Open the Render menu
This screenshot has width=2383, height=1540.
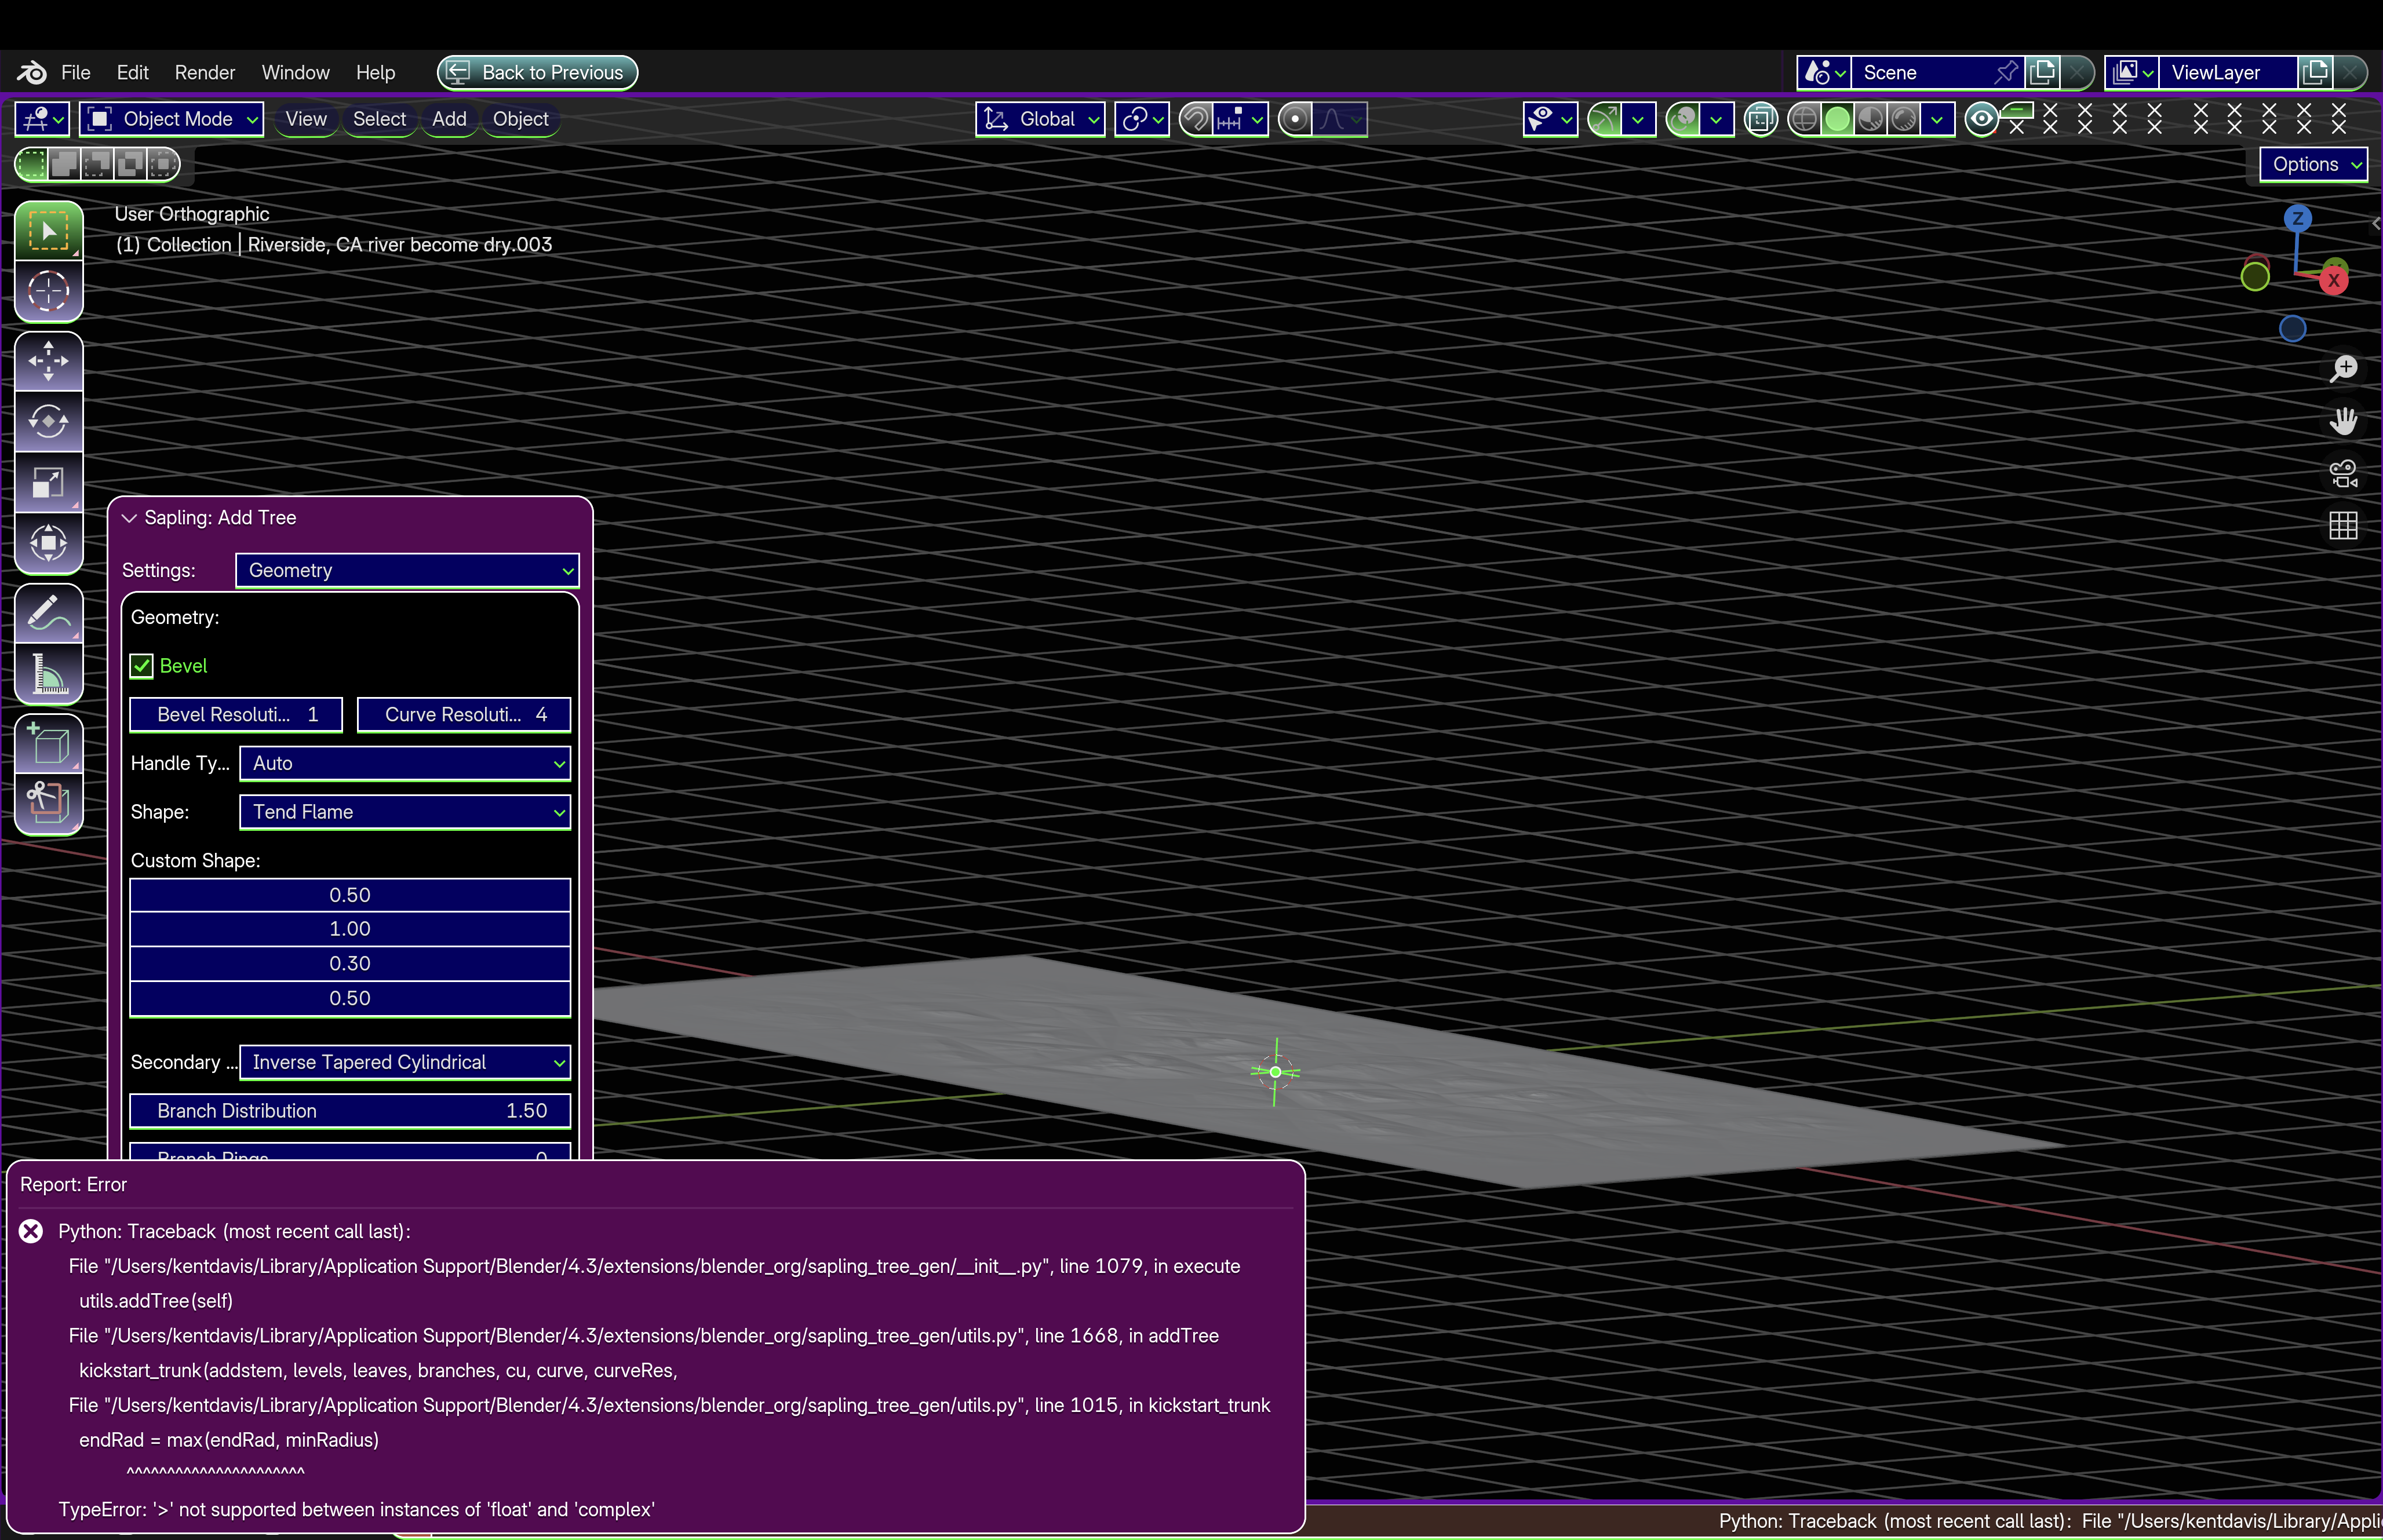click(205, 72)
